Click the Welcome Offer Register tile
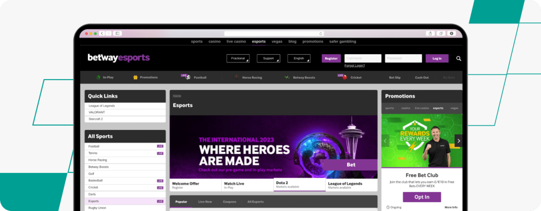The height and width of the screenshot is (211, 541). (x=195, y=185)
